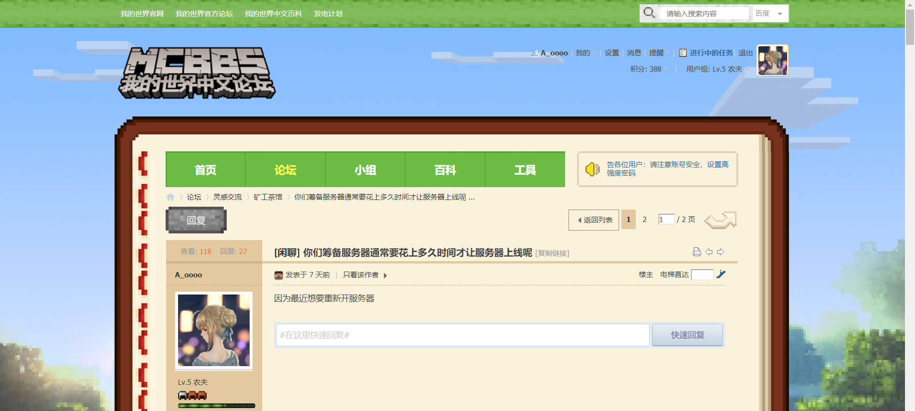Click the MCBBS forum logo
Screen dimensions: 915x411
pyautogui.click(x=197, y=73)
